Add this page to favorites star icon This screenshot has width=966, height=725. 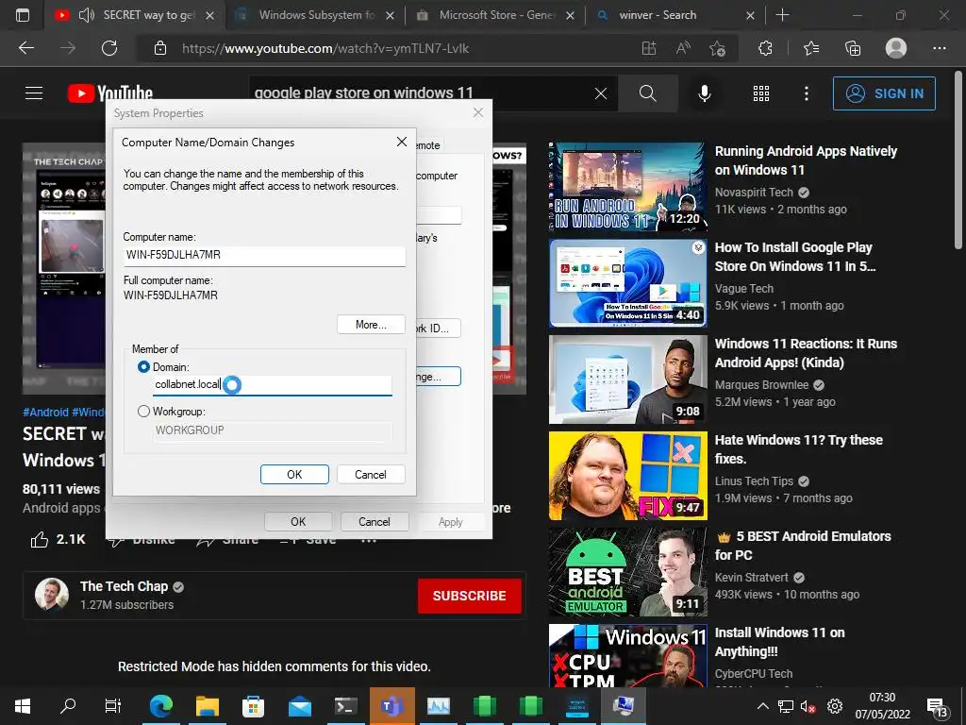[717, 48]
